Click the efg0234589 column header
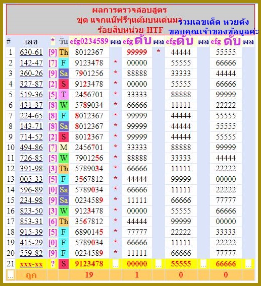 coord(89,41)
